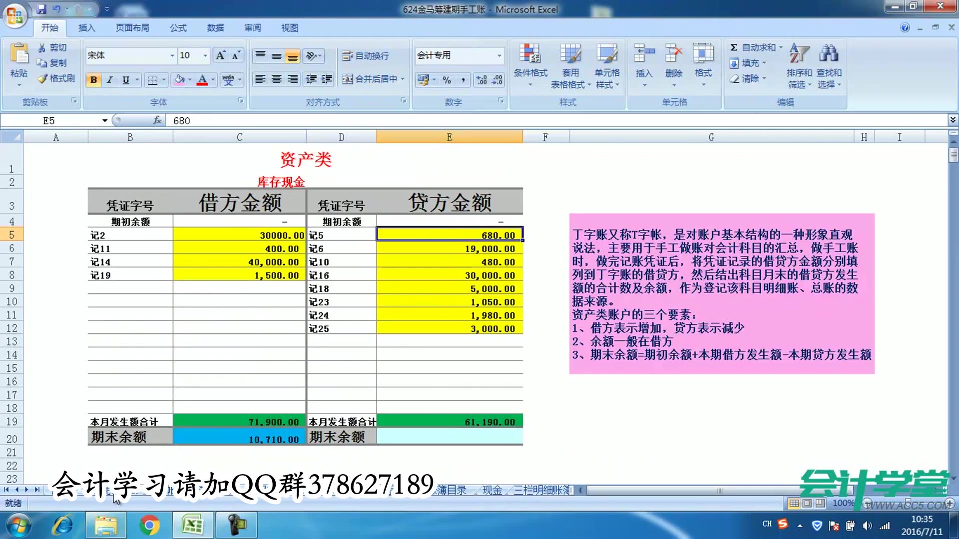This screenshot has height=539, width=959.
Task: Apply bold formatting with the B icon
Action: 93,80
